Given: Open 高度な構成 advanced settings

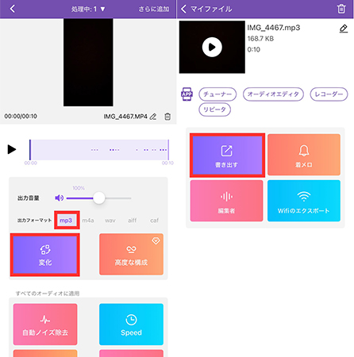Looking at the screenshot, I should click(x=131, y=255).
